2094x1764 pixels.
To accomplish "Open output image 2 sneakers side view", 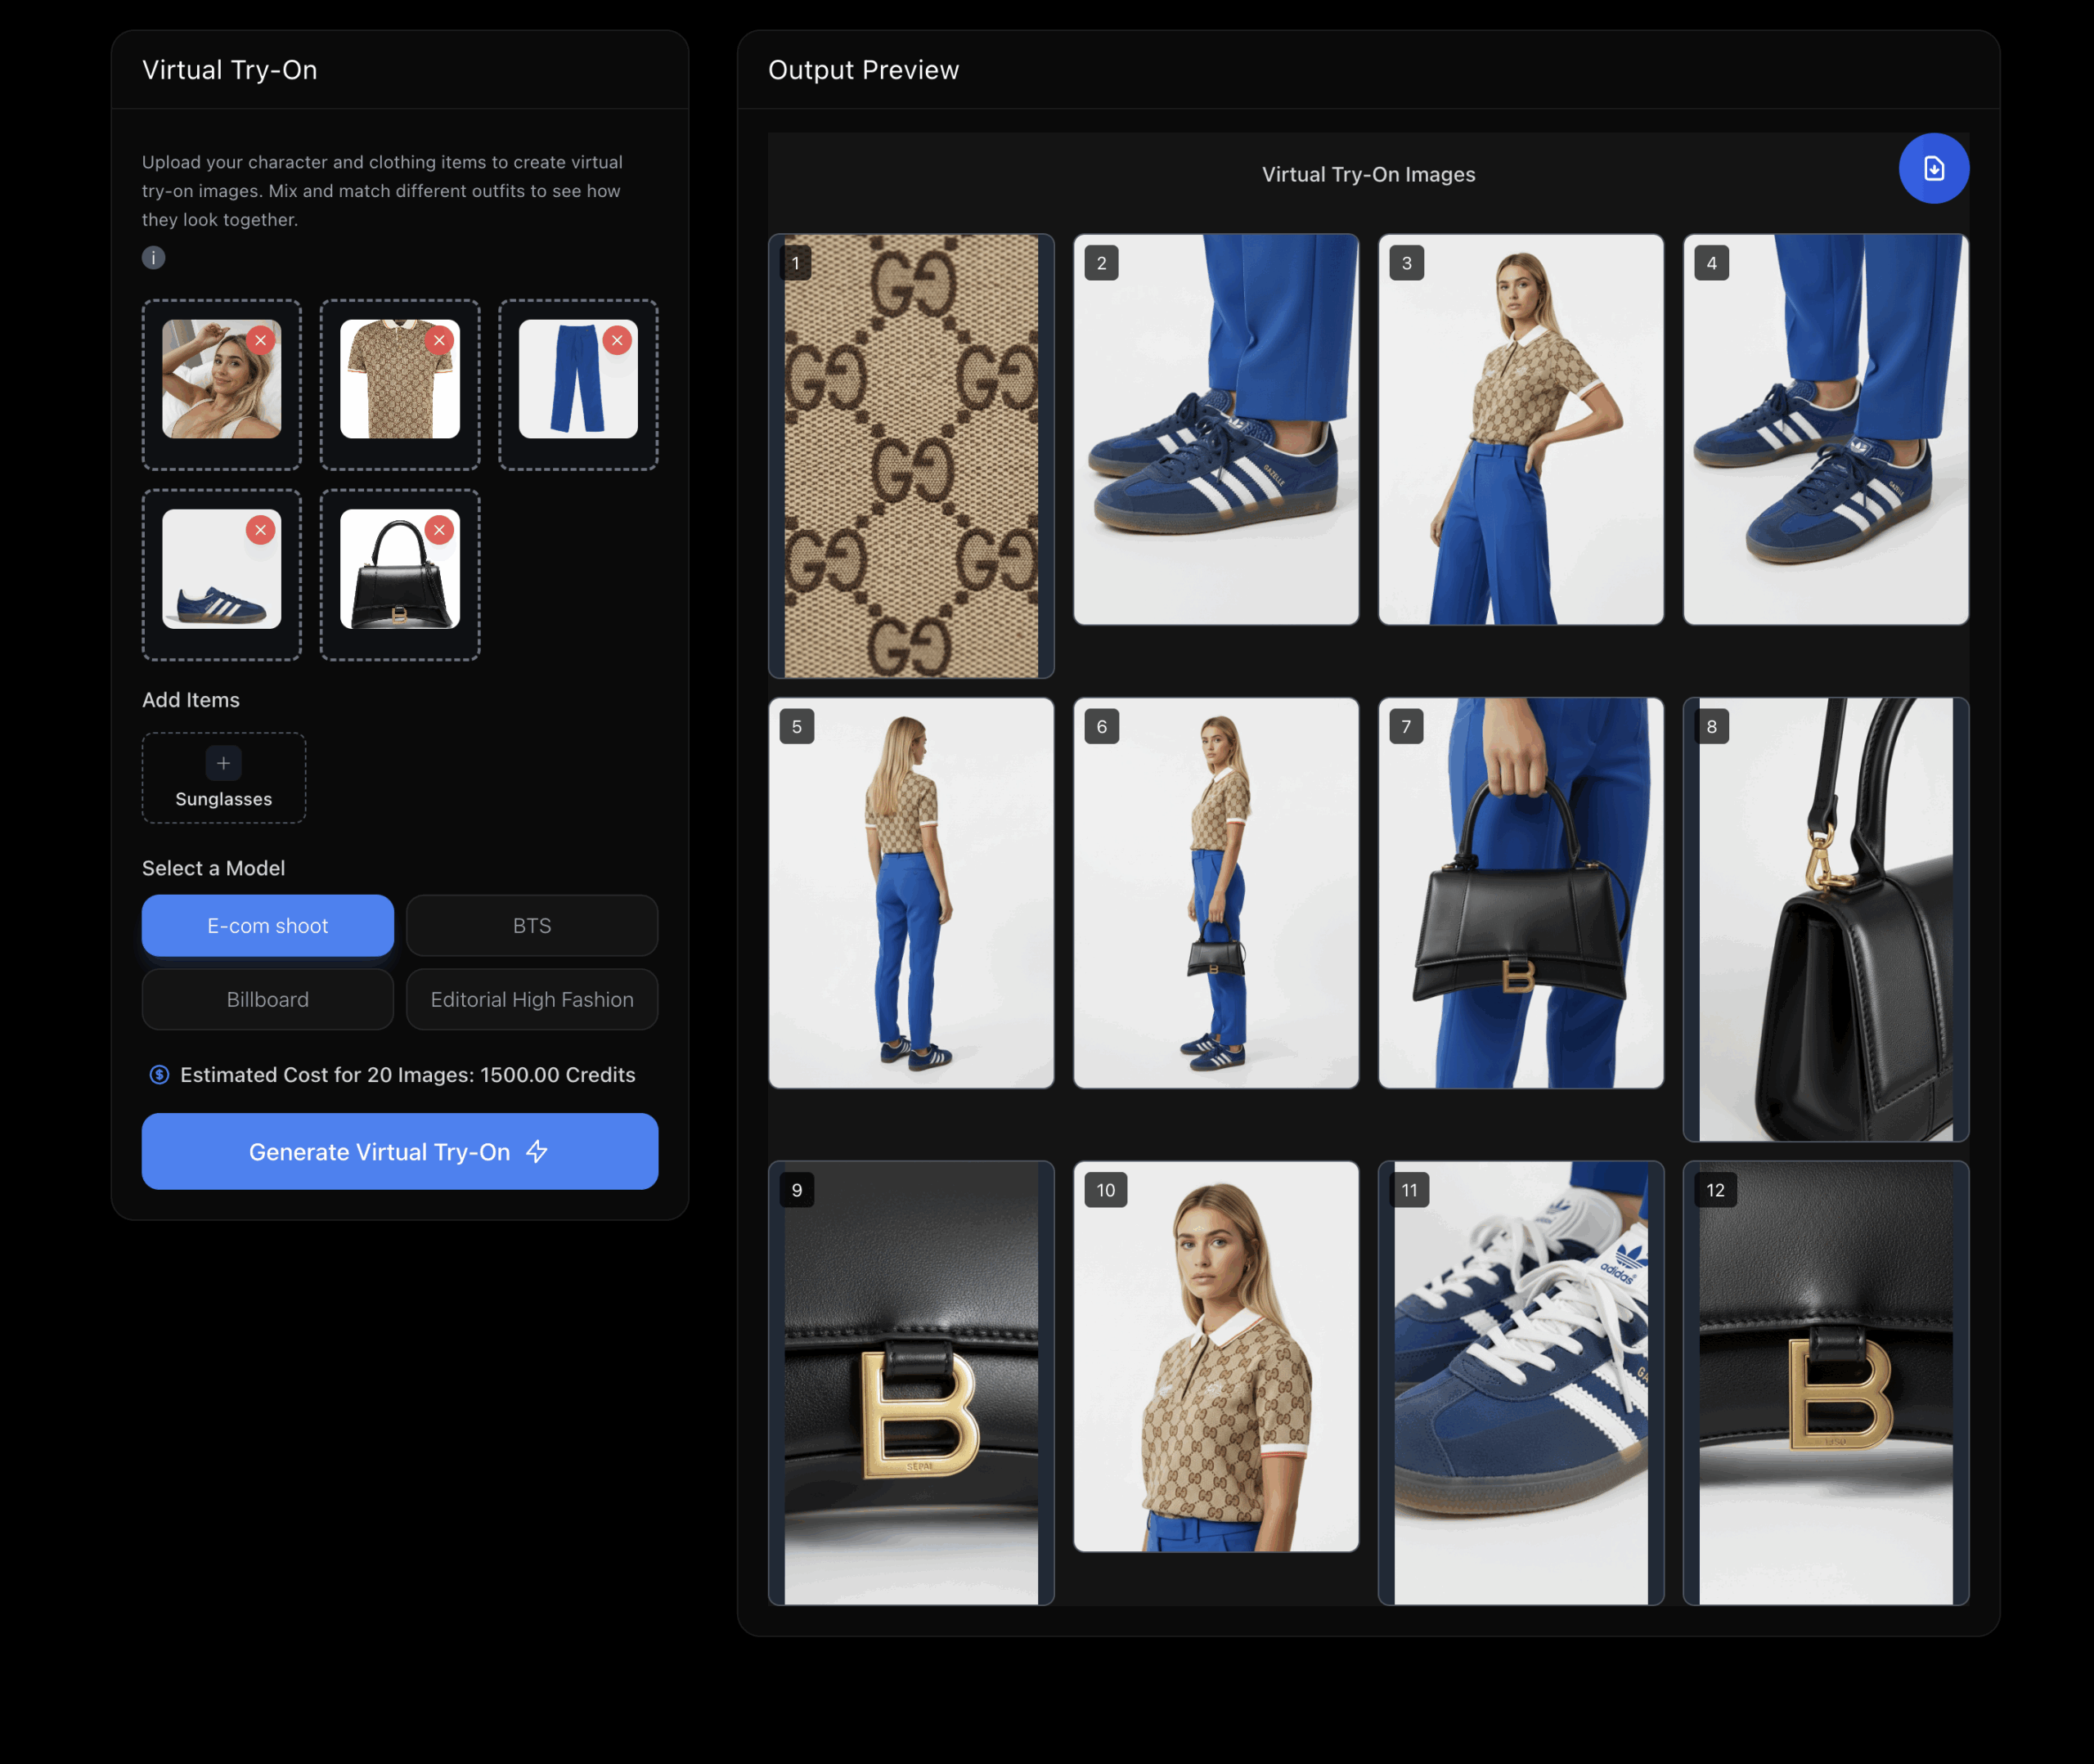I will coord(1216,430).
